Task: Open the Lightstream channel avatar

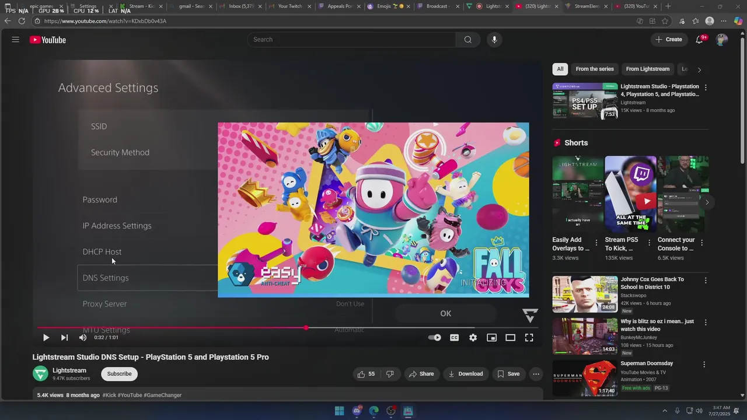Action: point(40,374)
